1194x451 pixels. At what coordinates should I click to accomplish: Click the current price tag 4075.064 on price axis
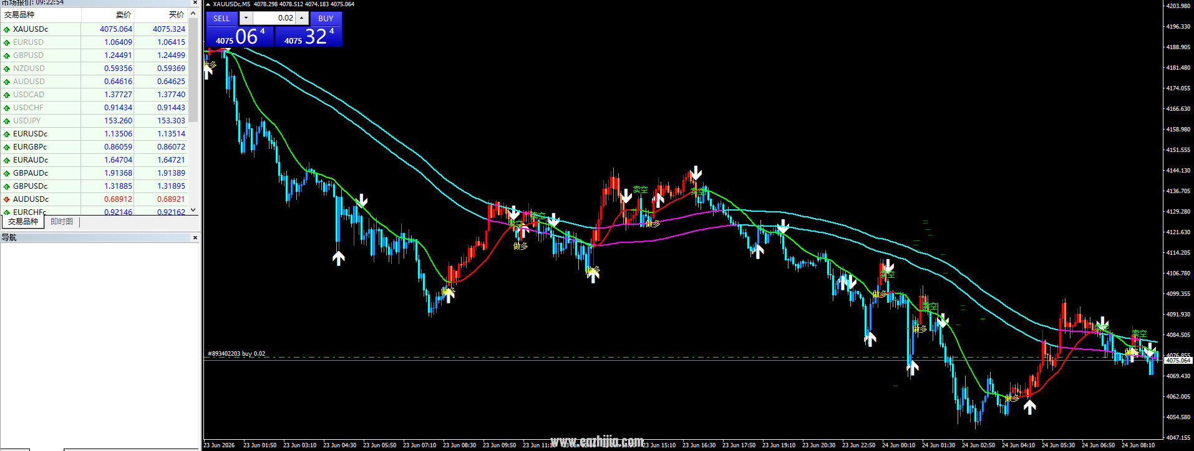tap(1178, 361)
